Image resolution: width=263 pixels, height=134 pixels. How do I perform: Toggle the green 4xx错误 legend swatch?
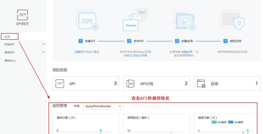[x=214, y=122]
